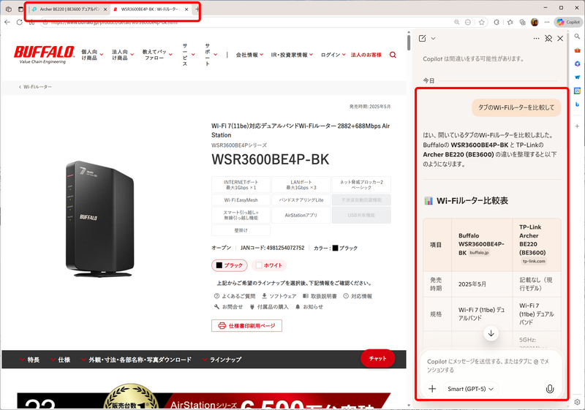Select the ホワイト color option

(x=269, y=265)
